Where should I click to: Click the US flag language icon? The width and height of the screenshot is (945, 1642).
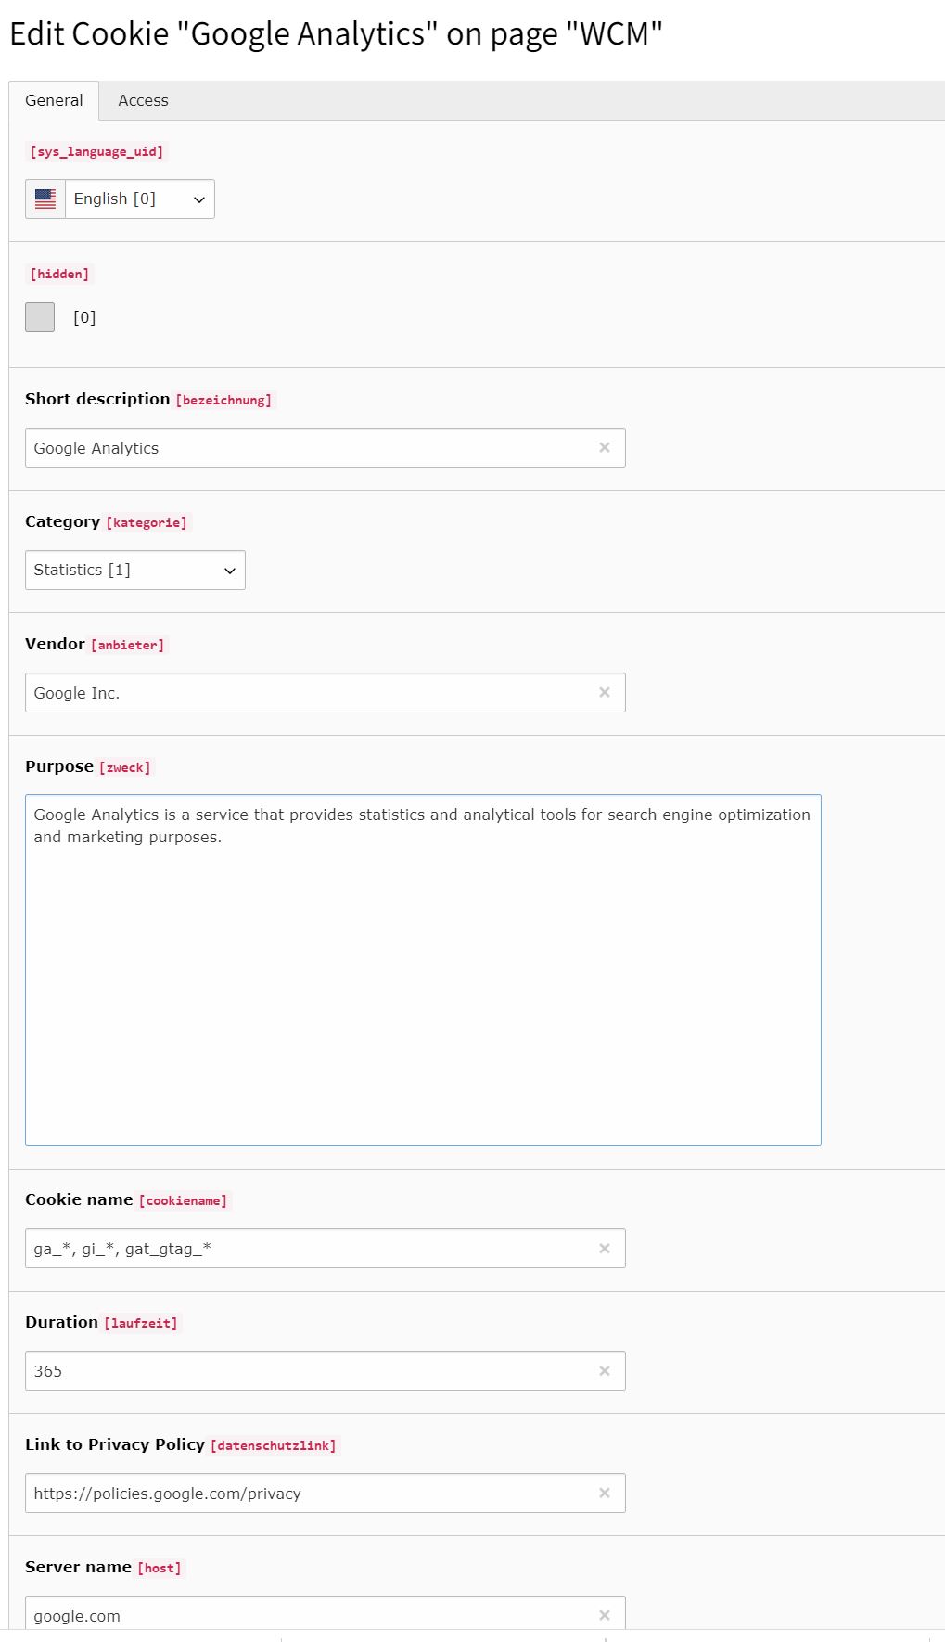pyautogui.click(x=45, y=199)
